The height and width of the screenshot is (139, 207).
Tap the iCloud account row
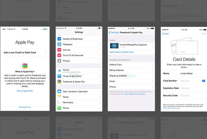coord(79,71)
